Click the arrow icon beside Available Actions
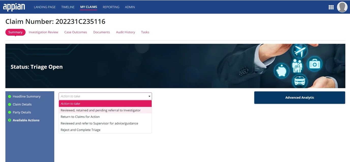 tap(10, 120)
